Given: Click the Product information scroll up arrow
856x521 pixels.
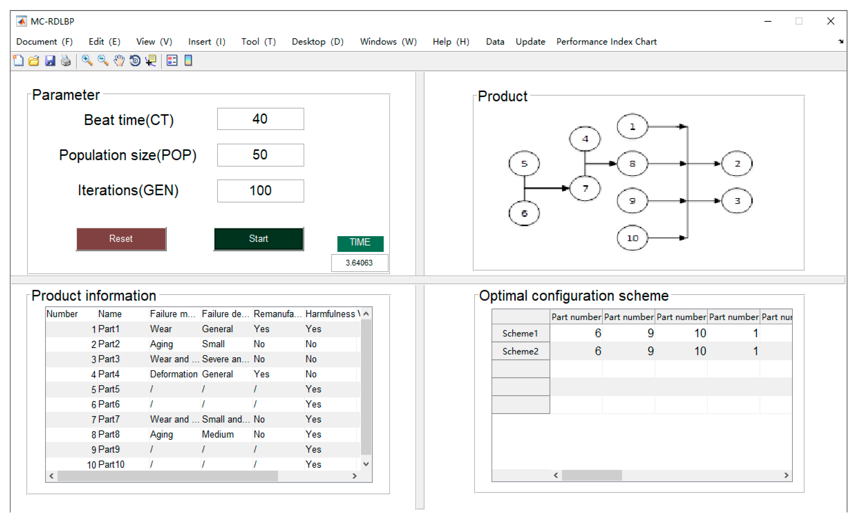Looking at the screenshot, I should [366, 314].
